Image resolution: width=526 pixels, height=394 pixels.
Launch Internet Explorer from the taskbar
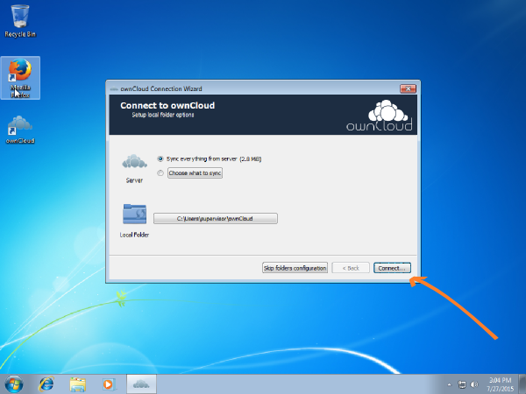tap(46, 384)
